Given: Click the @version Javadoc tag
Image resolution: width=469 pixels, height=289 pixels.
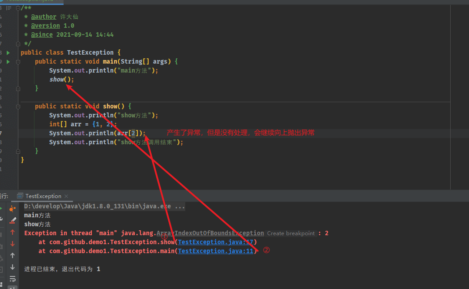Looking at the screenshot, I should click(46, 26).
